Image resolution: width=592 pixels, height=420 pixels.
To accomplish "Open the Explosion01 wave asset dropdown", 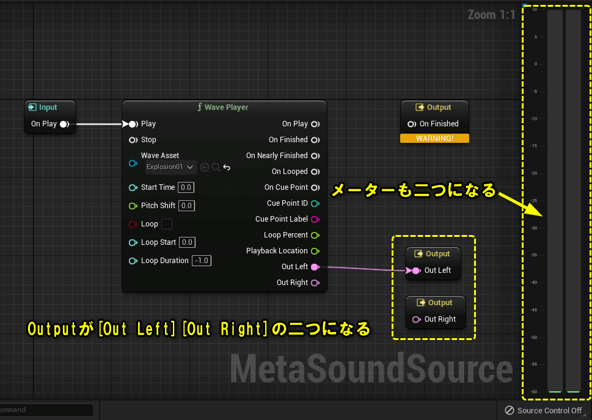I will pos(170,167).
